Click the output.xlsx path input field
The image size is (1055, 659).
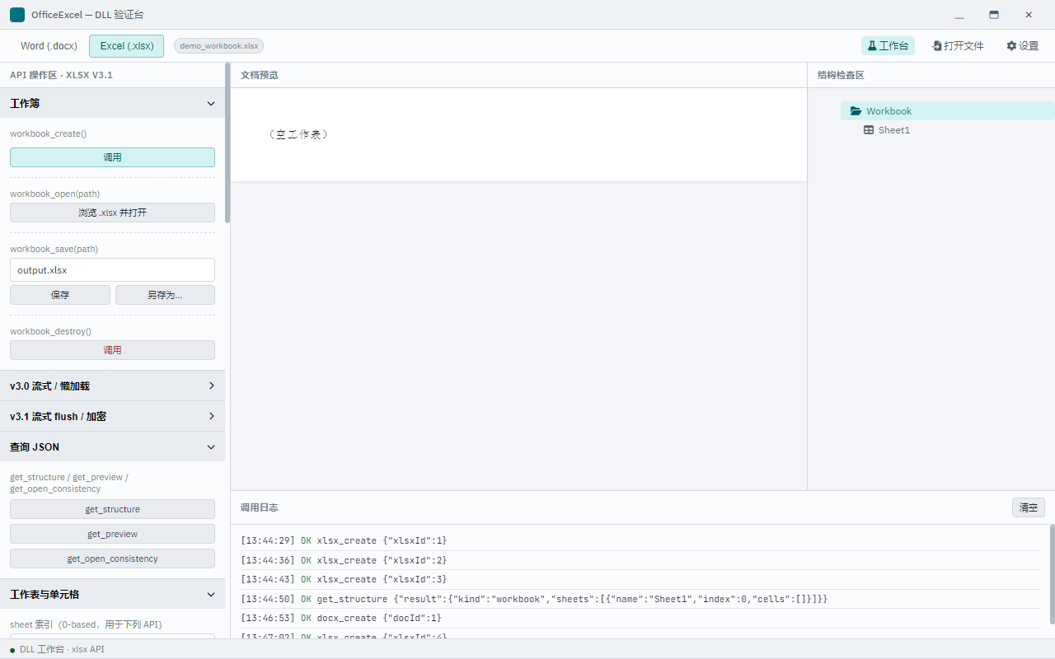pos(112,270)
